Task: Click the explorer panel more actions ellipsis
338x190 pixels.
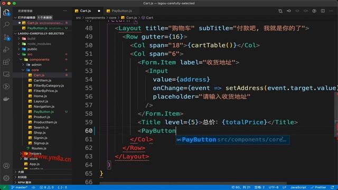Action: [65, 11]
